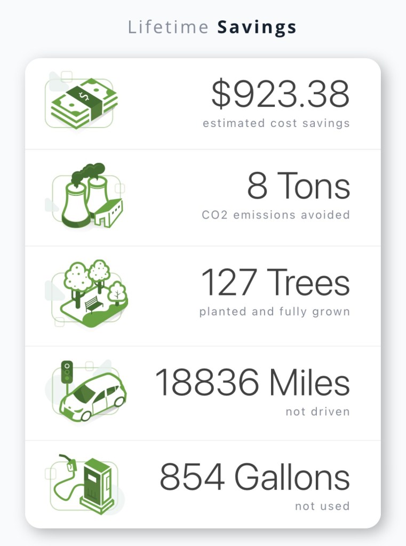The width and height of the screenshot is (406, 546).
Task: Tap the traffic light above the car
Action: click(67, 371)
